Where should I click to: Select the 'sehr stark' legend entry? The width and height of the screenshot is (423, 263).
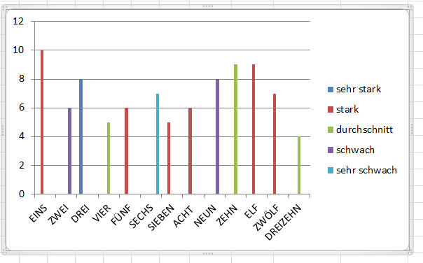(x=354, y=90)
